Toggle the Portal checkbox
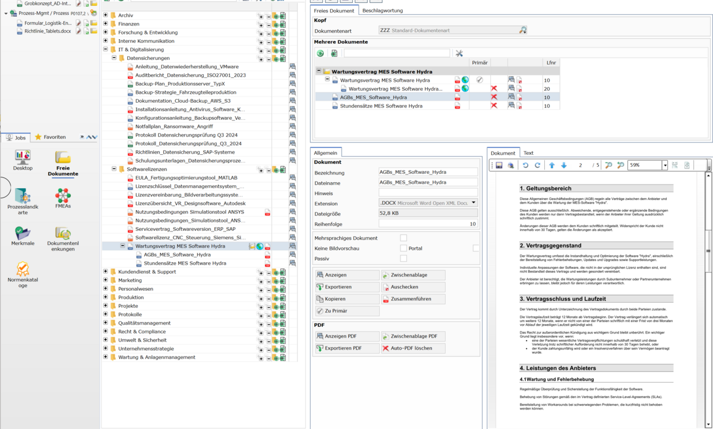The image size is (713, 429). [476, 249]
